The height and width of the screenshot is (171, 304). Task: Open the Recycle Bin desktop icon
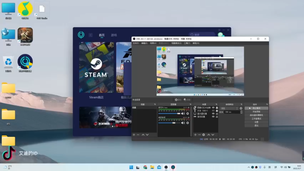tap(8, 64)
